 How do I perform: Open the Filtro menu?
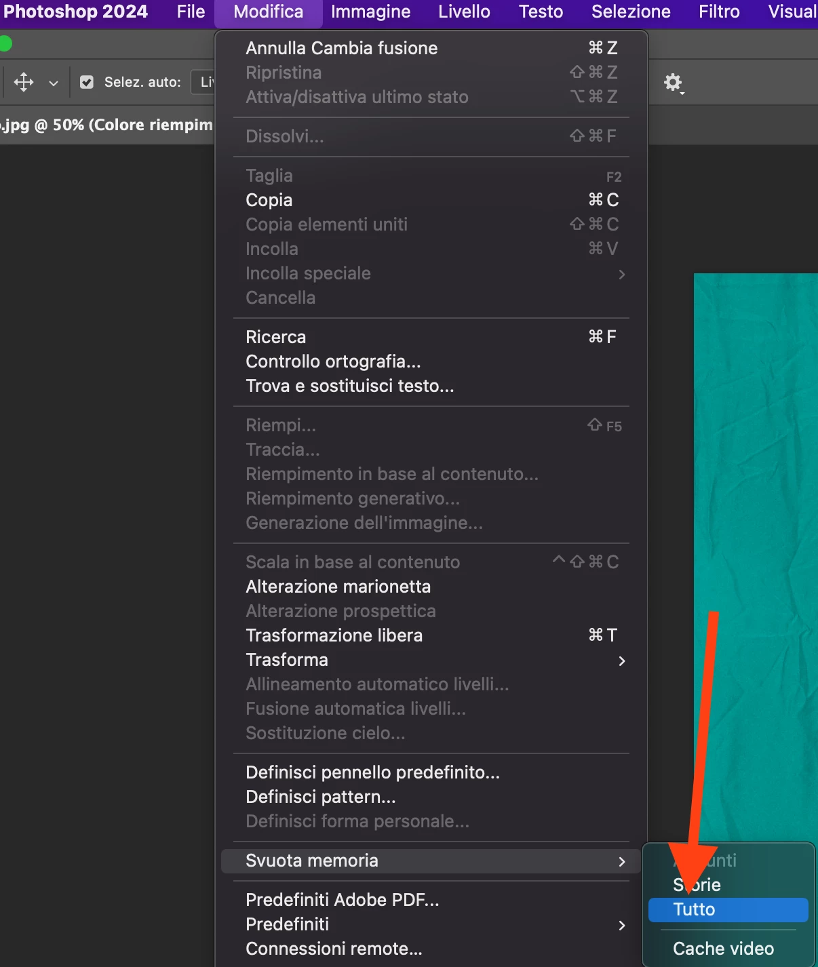719,12
